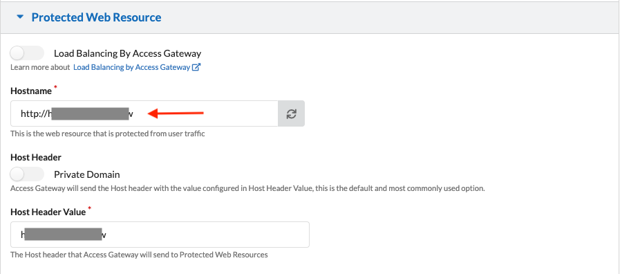Click help text about web resource protected from traffic

pyautogui.click(x=108, y=134)
